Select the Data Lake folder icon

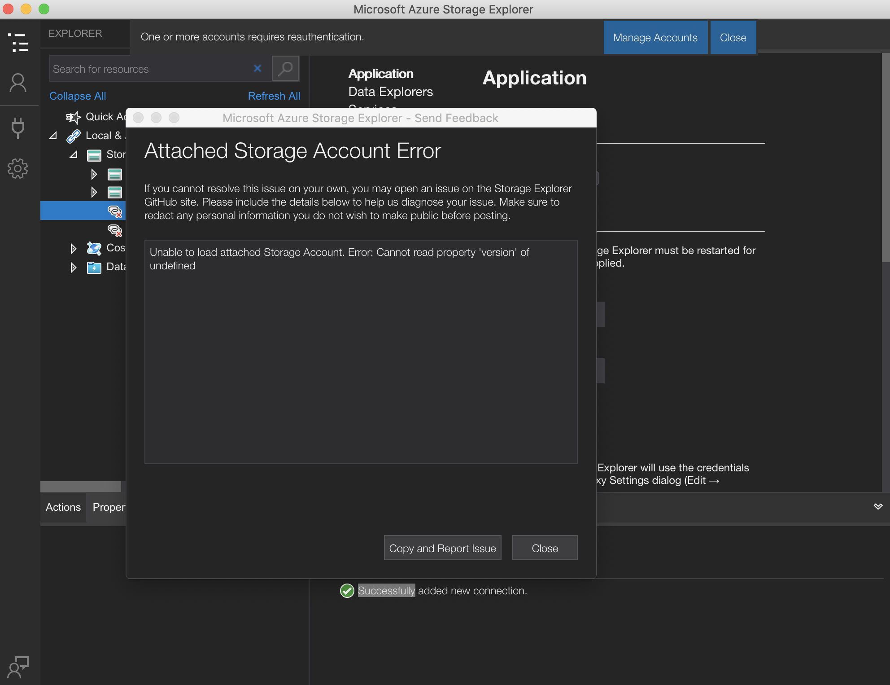click(94, 267)
